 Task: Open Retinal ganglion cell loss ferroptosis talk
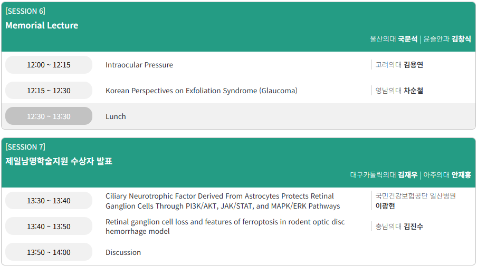pyautogui.click(x=225, y=226)
